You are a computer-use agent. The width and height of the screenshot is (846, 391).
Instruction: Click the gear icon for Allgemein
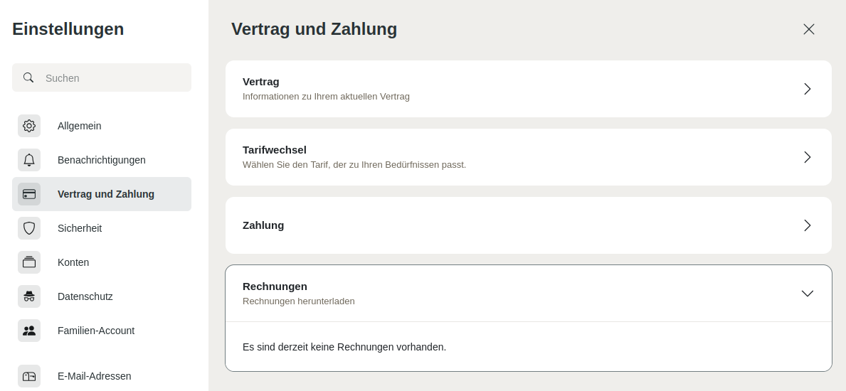(29, 126)
